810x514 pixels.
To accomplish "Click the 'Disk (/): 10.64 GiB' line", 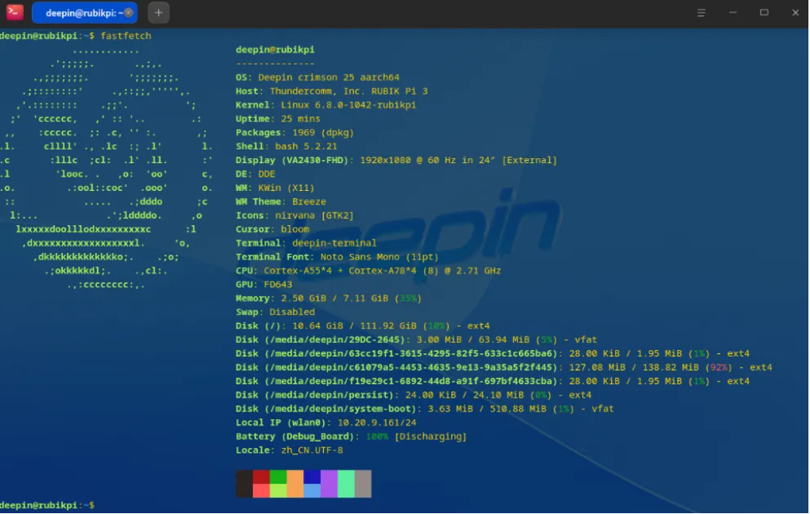I will (363, 326).
